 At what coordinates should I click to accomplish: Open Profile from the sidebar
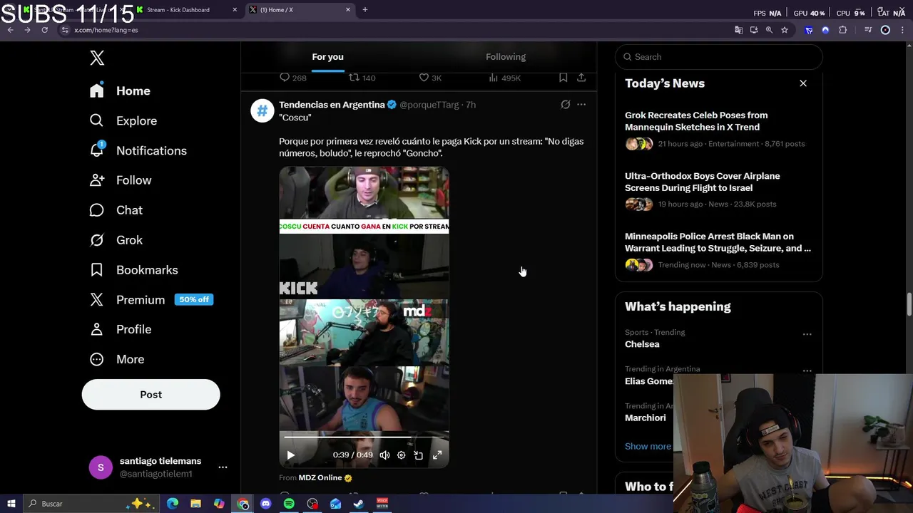coord(121,329)
